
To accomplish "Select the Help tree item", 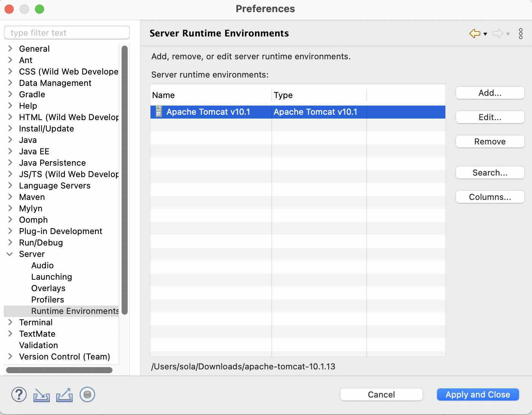I will (28, 106).
